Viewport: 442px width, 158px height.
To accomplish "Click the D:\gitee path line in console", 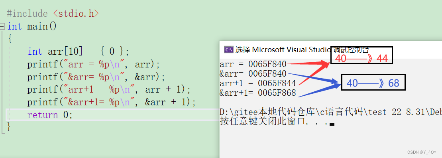I will point(331,112).
